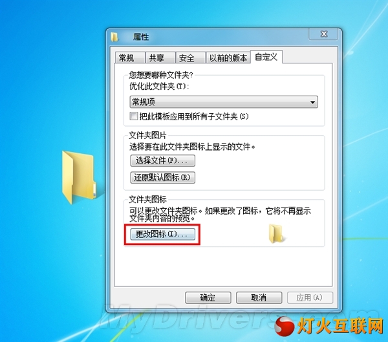Click the 更改图标(I)... button
This screenshot has height=342, width=388.
coord(162,234)
